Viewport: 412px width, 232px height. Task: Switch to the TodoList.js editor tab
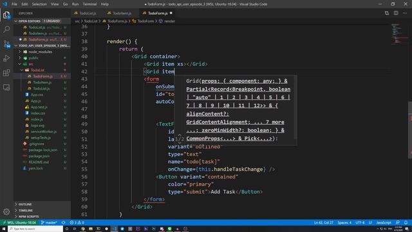click(x=88, y=13)
